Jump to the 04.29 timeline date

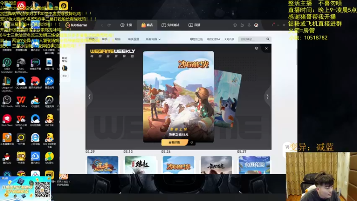(x=90, y=151)
